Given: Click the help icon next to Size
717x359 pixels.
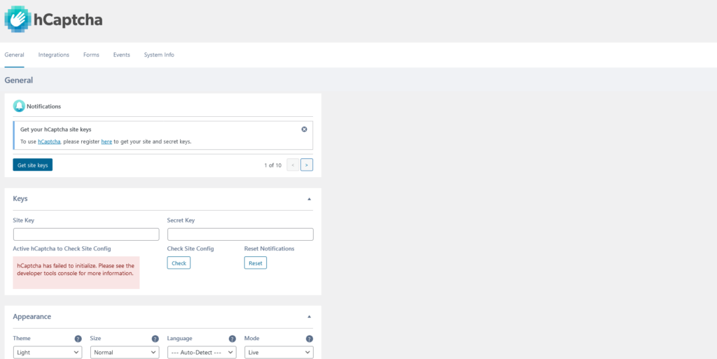Looking at the screenshot, I should point(155,339).
